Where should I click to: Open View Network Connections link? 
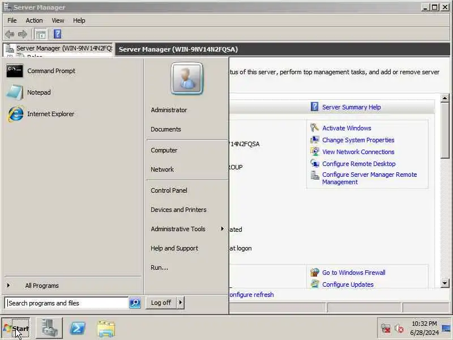point(358,152)
